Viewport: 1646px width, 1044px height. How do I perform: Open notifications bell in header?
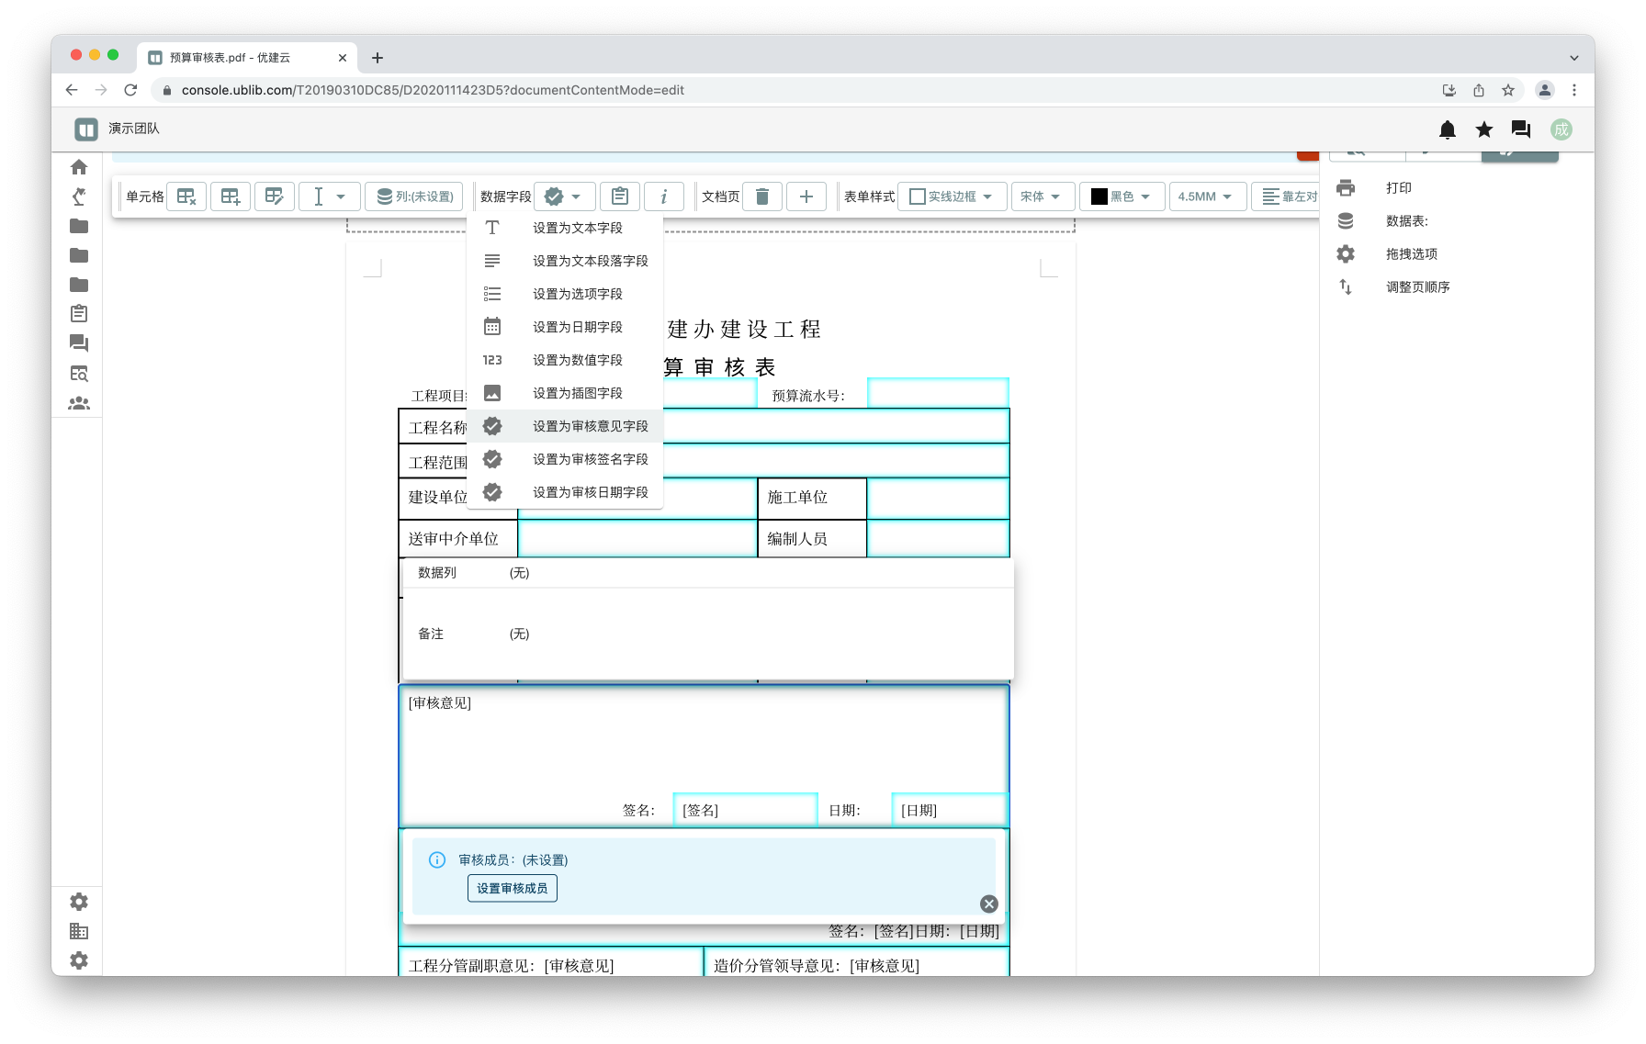(1447, 129)
